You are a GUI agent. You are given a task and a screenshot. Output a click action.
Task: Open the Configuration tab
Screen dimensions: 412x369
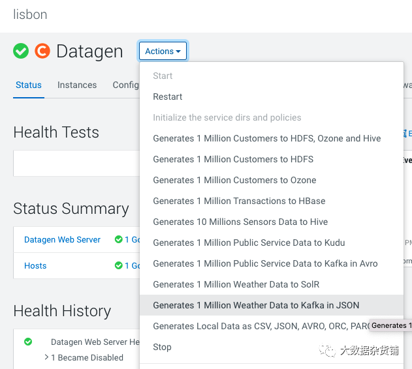coord(125,85)
